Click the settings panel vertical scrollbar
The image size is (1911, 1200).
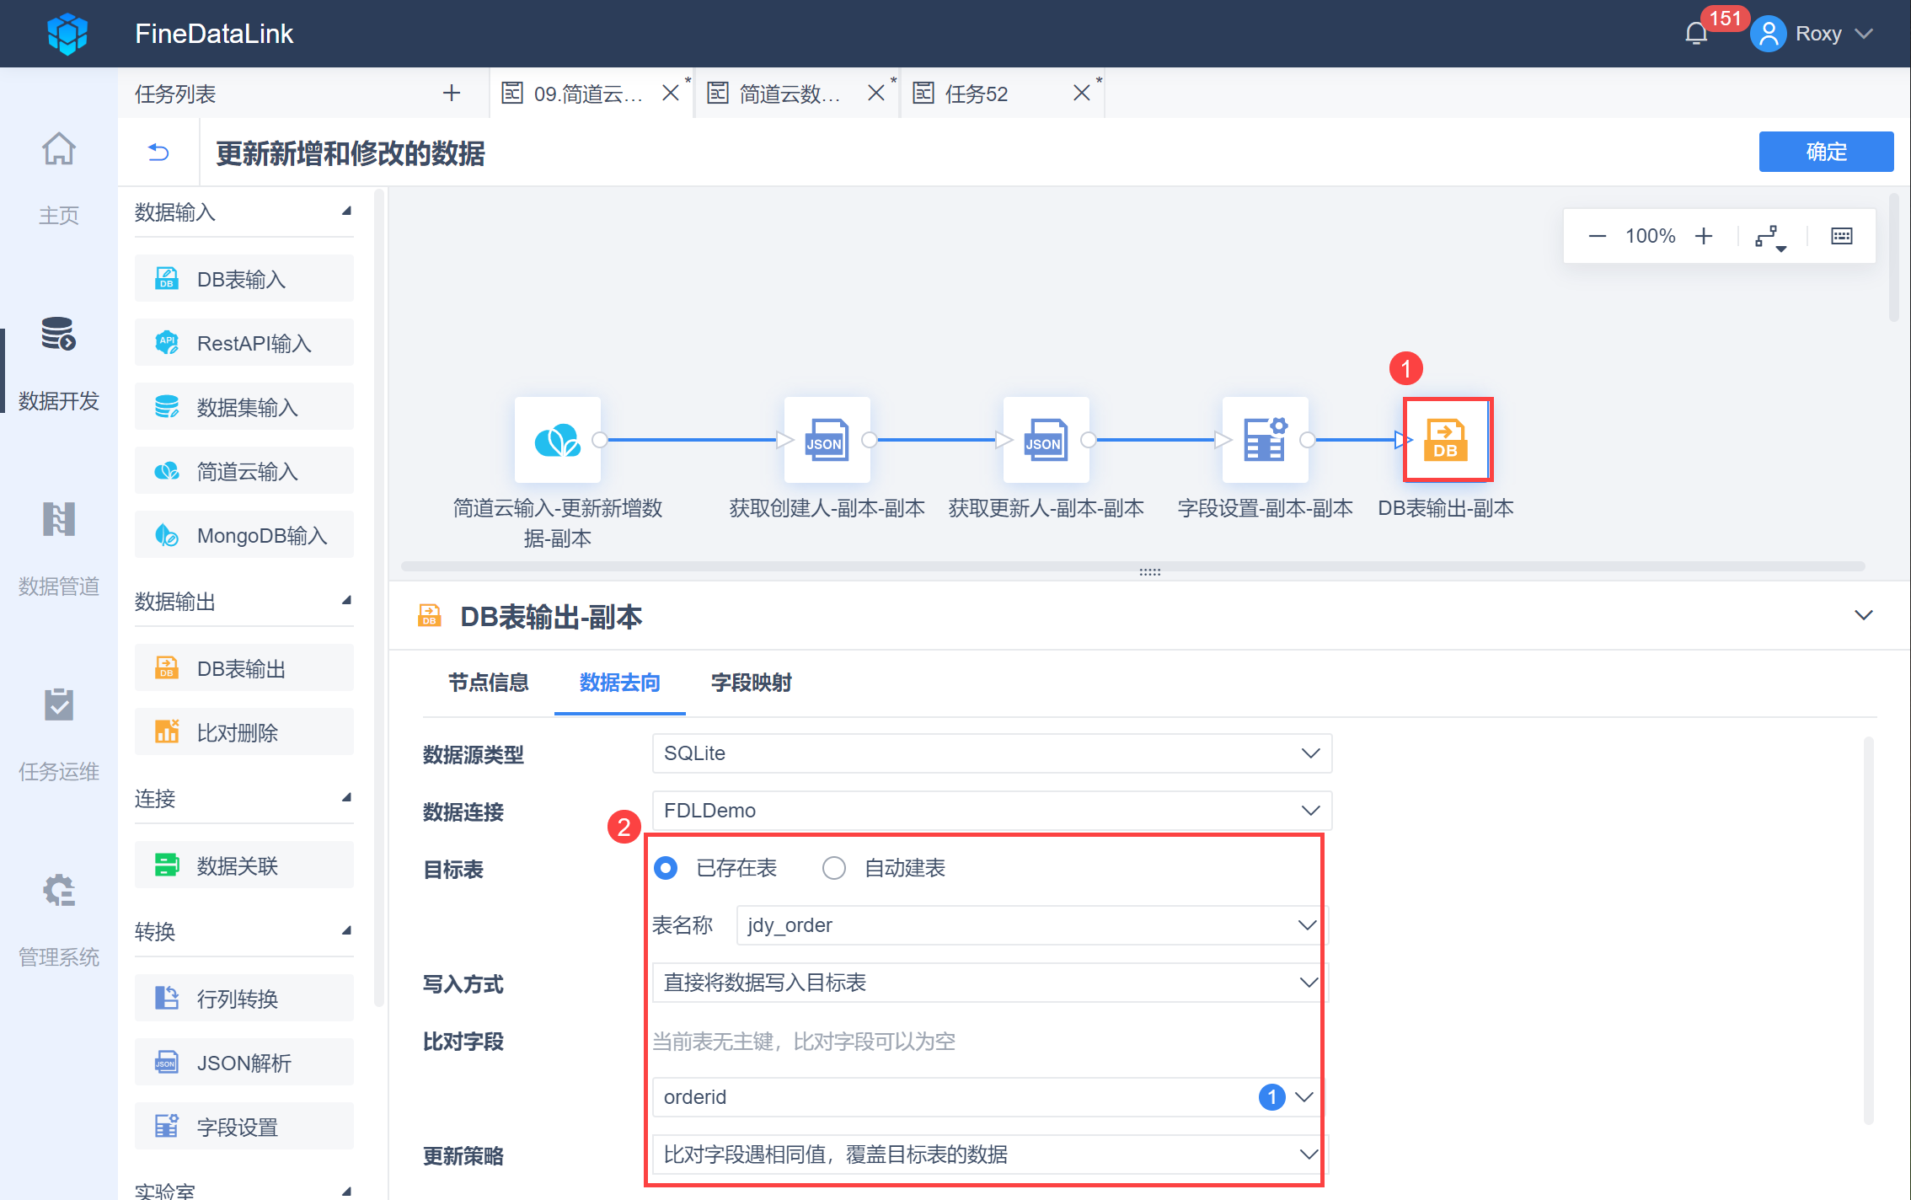1869,930
